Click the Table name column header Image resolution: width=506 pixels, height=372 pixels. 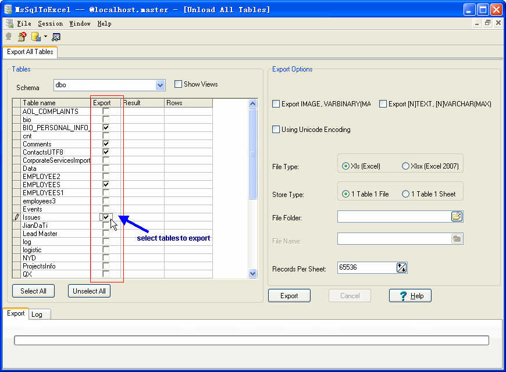[56, 103]
